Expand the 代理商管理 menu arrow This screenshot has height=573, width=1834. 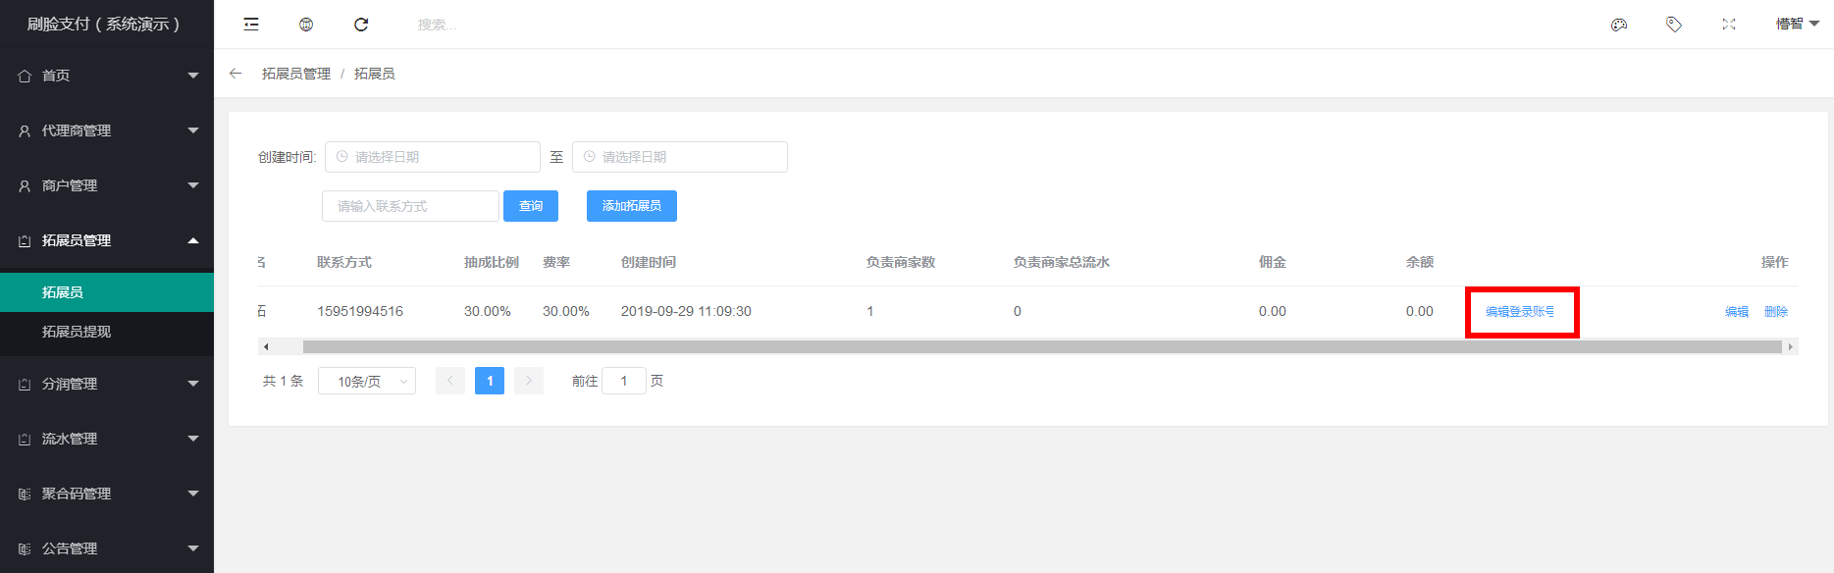[193, 130]
